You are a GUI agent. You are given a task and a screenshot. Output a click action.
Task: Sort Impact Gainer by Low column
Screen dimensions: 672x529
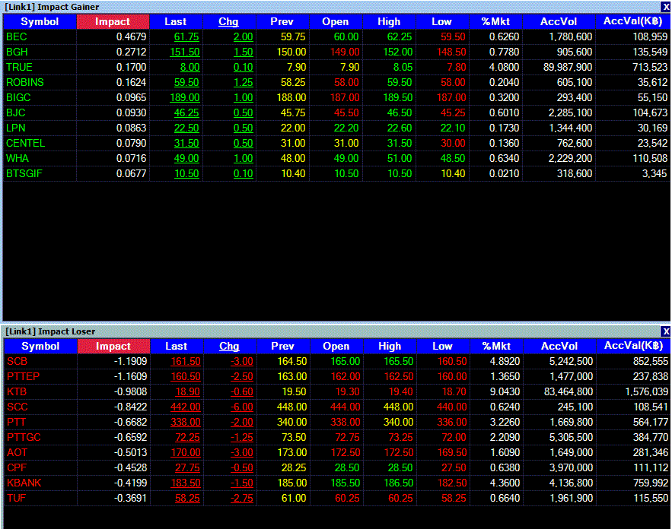point(442,22)
